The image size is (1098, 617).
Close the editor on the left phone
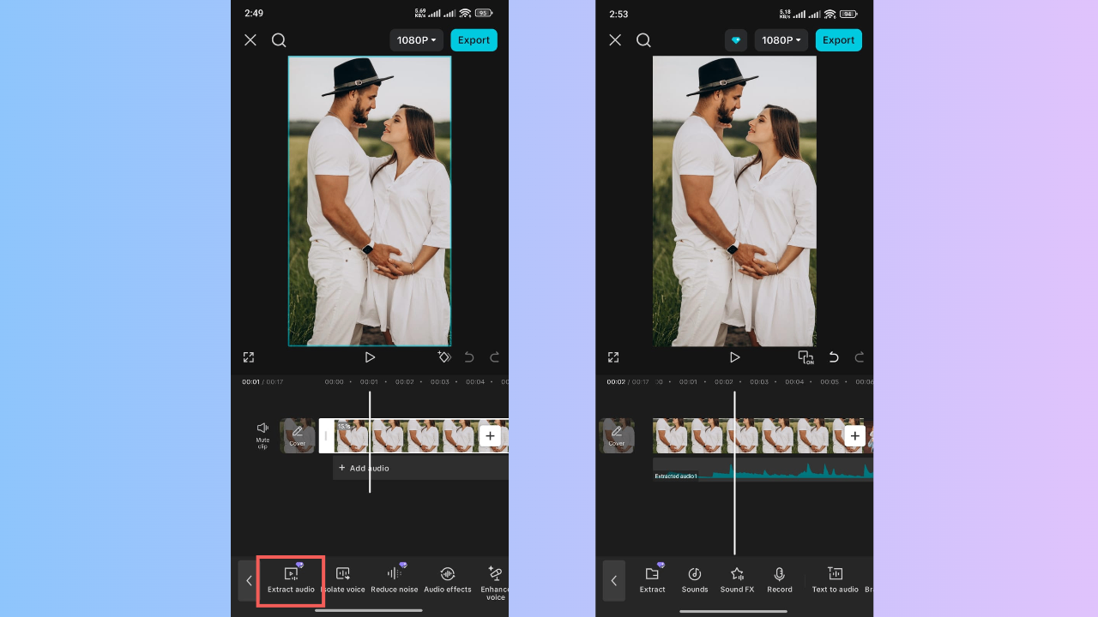click(250, 40)
